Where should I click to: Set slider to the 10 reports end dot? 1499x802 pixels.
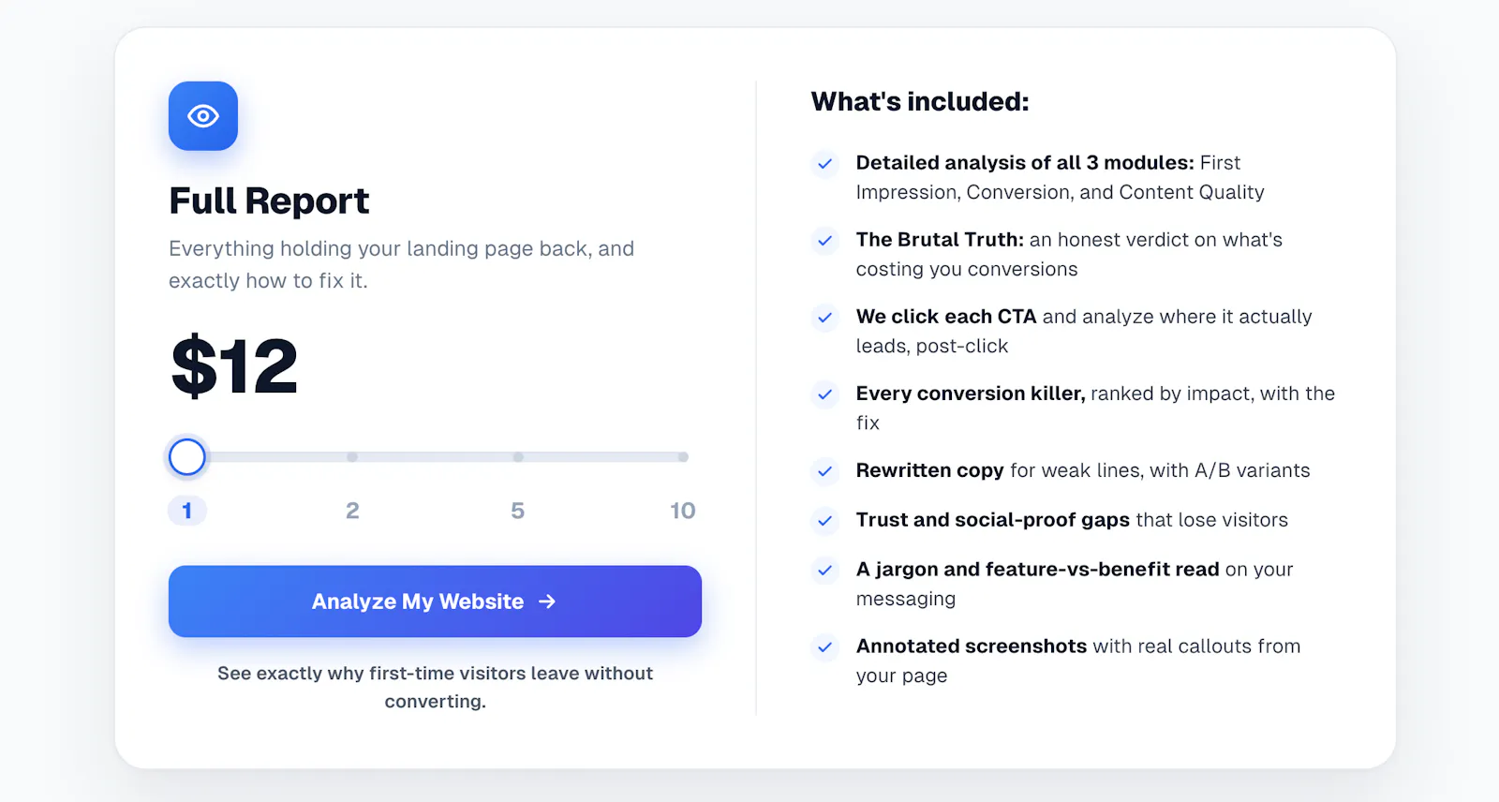click(683, 457)
